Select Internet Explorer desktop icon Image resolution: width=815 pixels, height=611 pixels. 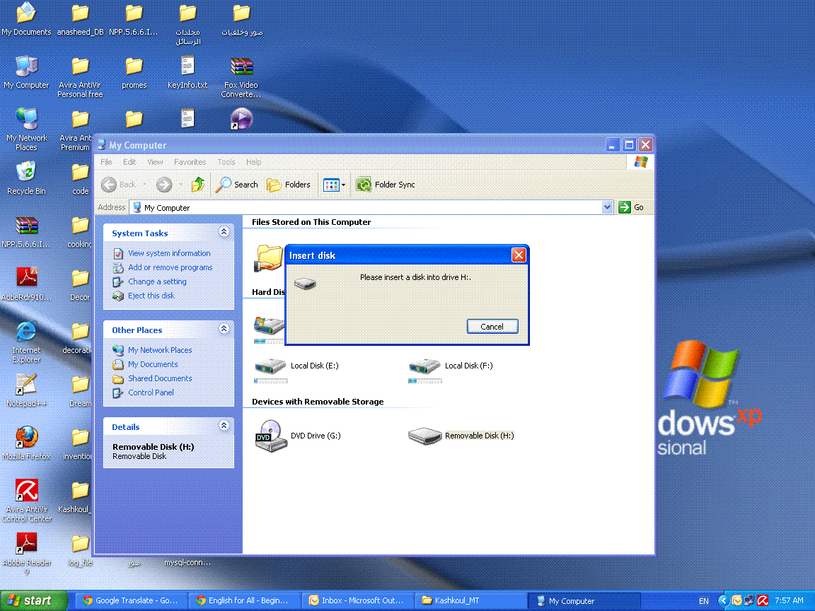tap(26, 342)
